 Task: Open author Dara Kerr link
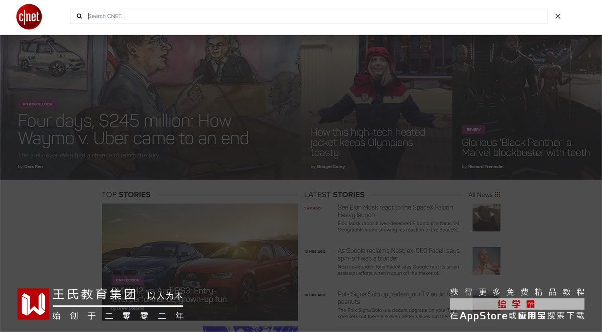click(x=34, y=167)
